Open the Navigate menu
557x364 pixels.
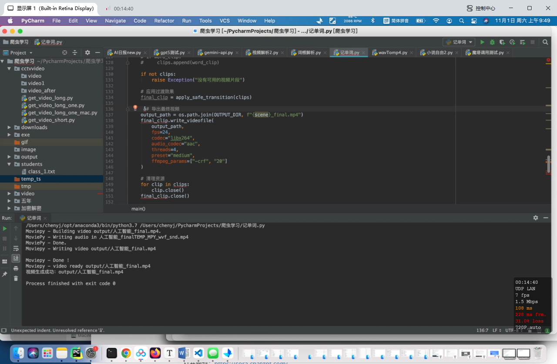coord(115,20)
